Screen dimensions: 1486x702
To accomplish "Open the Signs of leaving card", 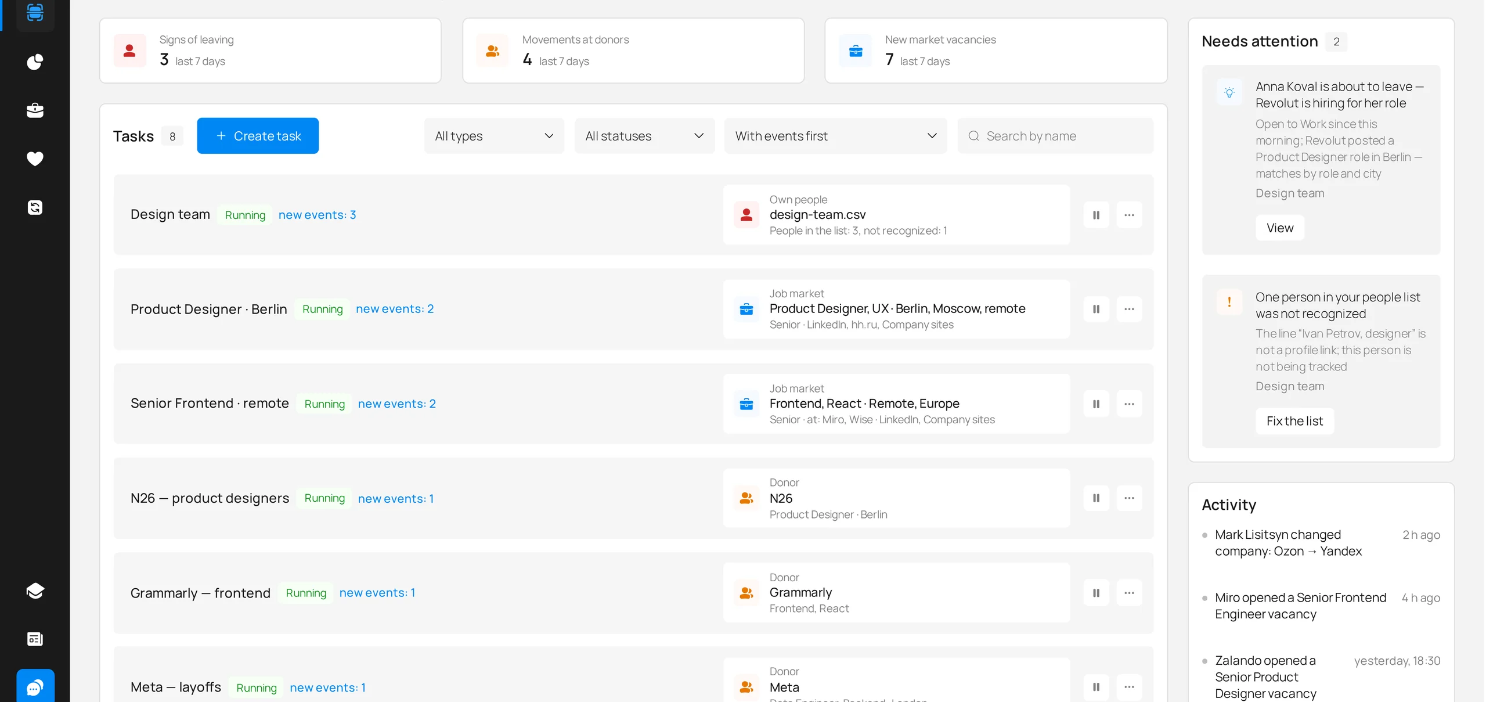I will [x=270, y=51].
